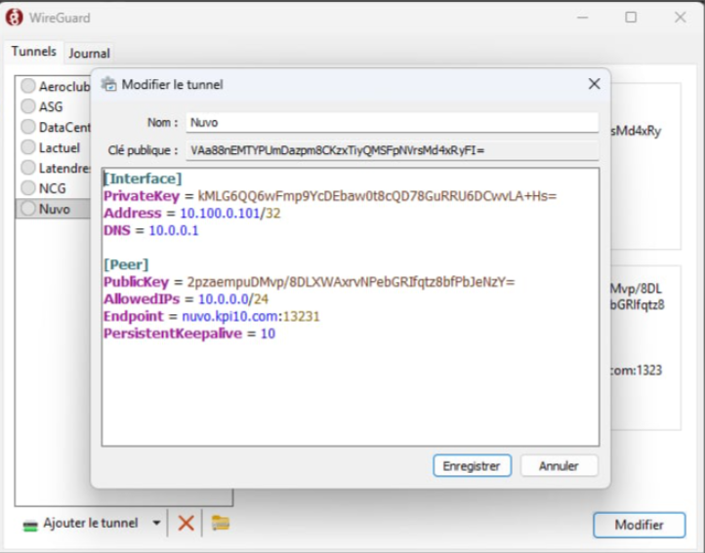The width and height of the screenshot is (705, 553).
Task: Click the Modifier button
Action: [639, 525]
